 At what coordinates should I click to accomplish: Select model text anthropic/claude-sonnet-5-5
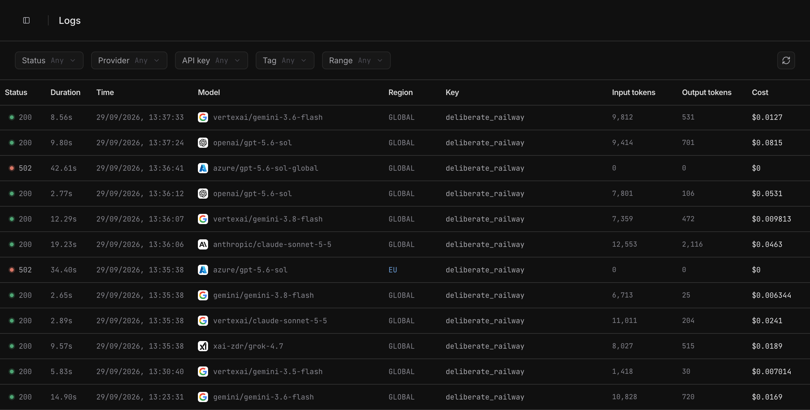pyautogui.click(x=272, y=244)
